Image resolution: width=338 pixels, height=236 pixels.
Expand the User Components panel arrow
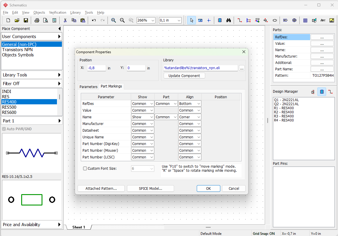point(59,36)
